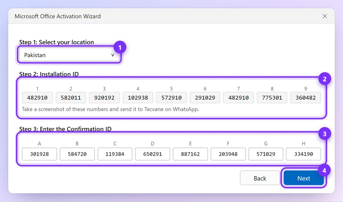Viewport: 343px width, 202px height.
Task: Select Installation ID field 8 with 775301
Action: coord(272,98)
